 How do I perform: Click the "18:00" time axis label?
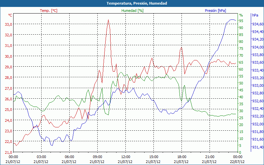182,157
